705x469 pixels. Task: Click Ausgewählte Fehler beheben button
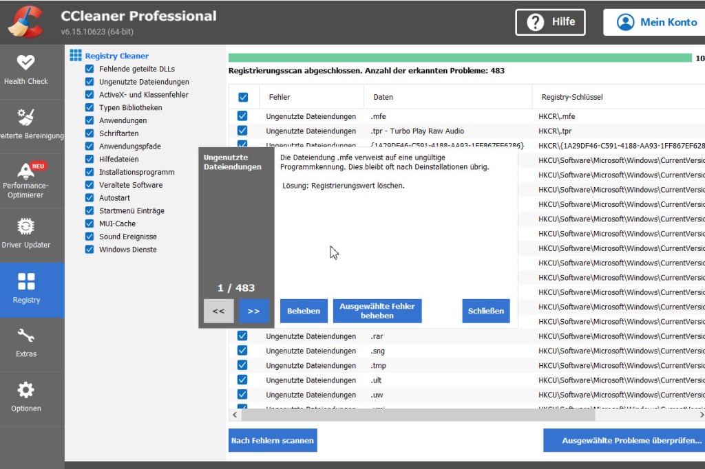(377, 311)
